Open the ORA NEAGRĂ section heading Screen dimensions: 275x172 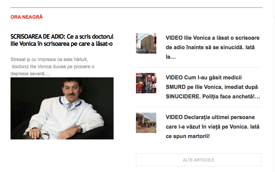coord(26,17)
